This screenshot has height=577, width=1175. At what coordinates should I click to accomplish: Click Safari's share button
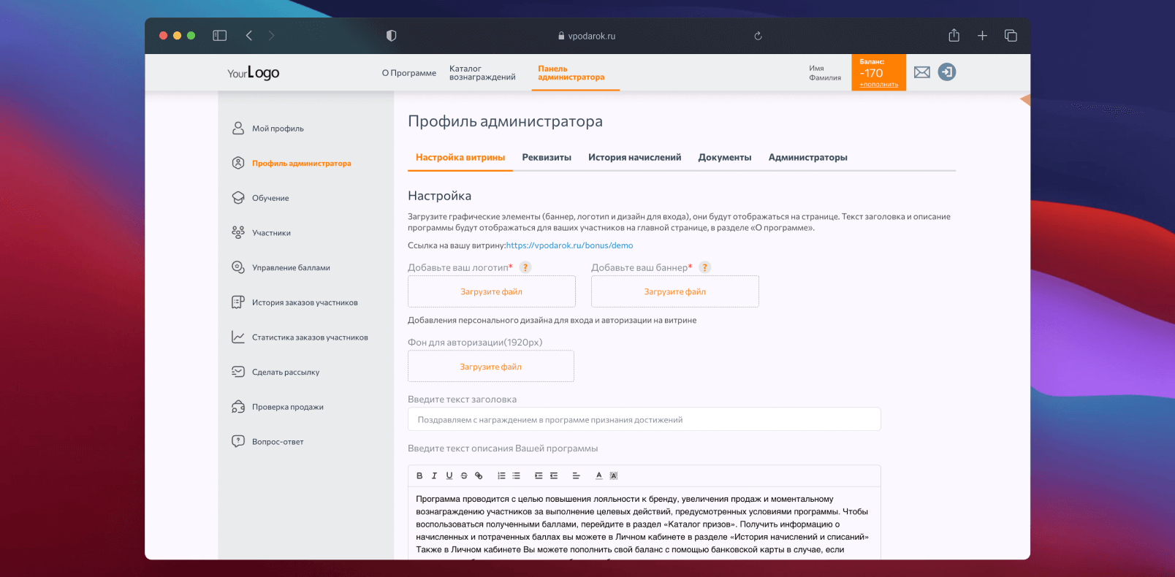pyautogui.click(x=954, y=35)
